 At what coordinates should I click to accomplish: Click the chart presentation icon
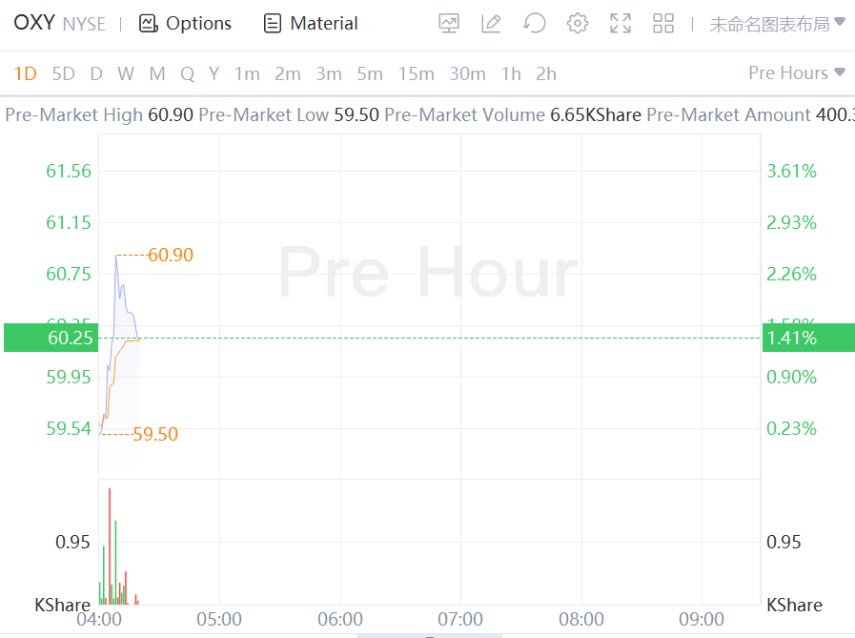[449, 24]
